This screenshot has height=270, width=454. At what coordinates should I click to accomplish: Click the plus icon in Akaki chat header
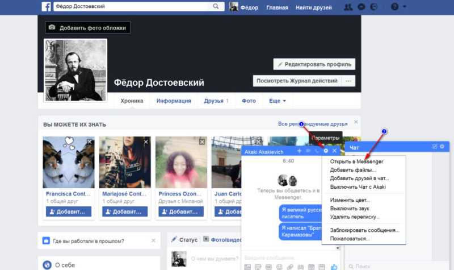click(x=300, y=151)
